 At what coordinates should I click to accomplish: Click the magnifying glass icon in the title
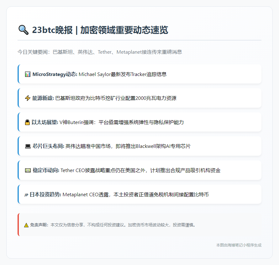(x=24, y=30)
